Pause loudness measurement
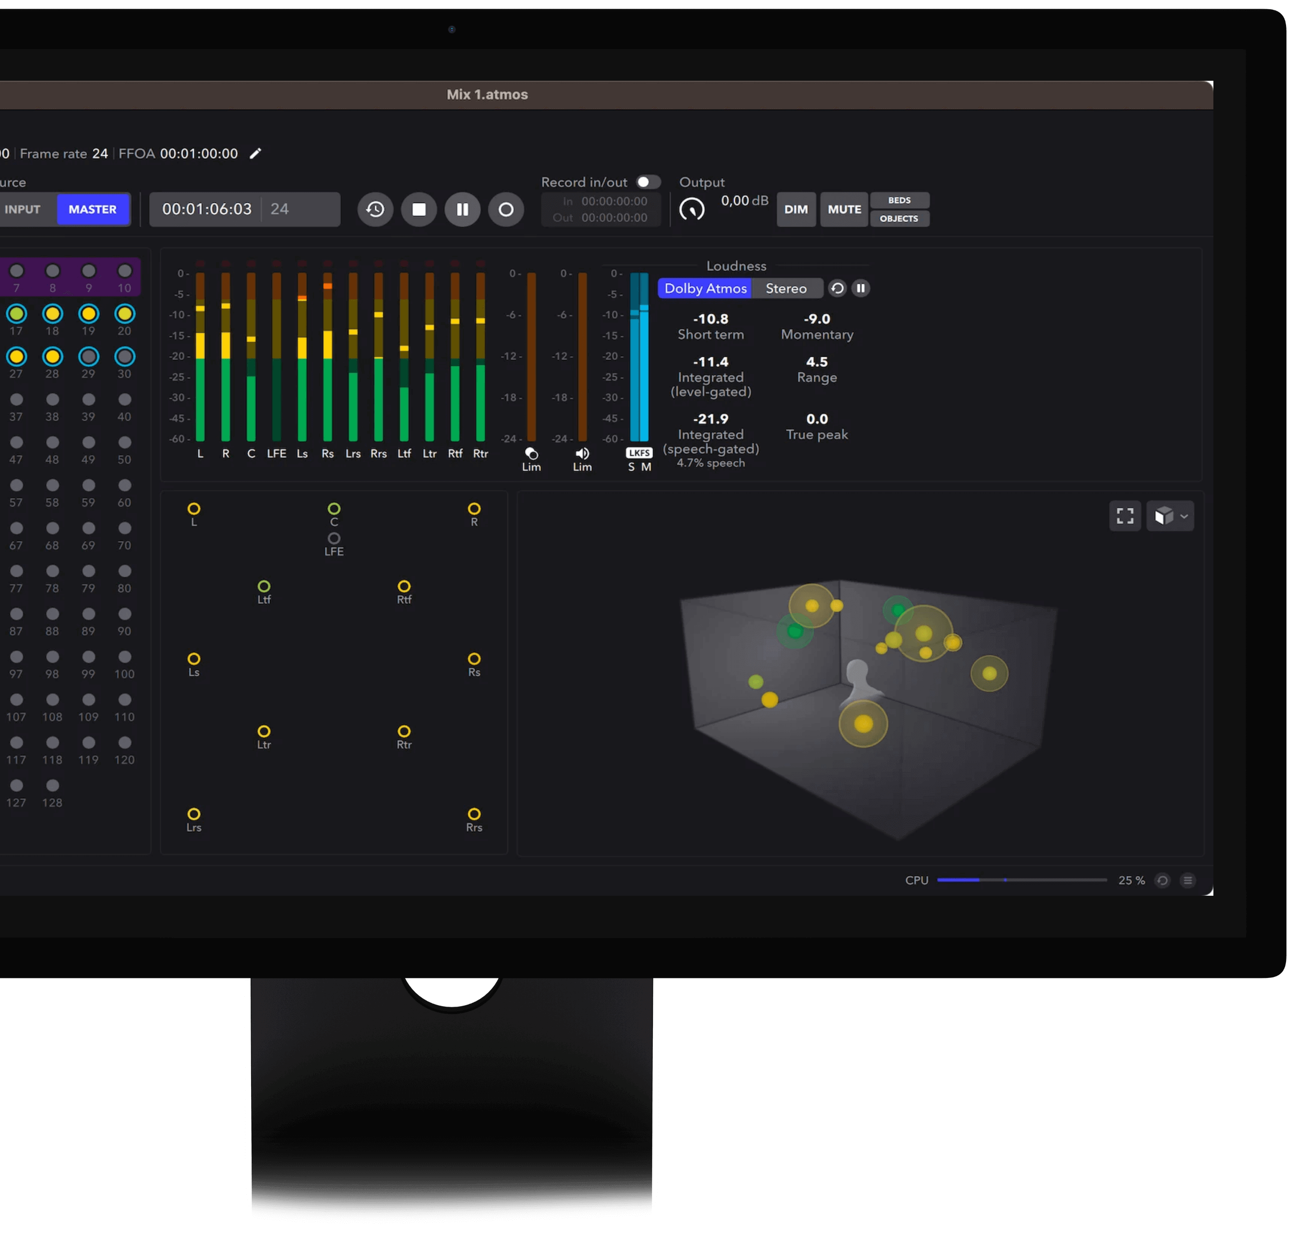The height and width of the screenshot is (1252, 1300). click(861, 288)
